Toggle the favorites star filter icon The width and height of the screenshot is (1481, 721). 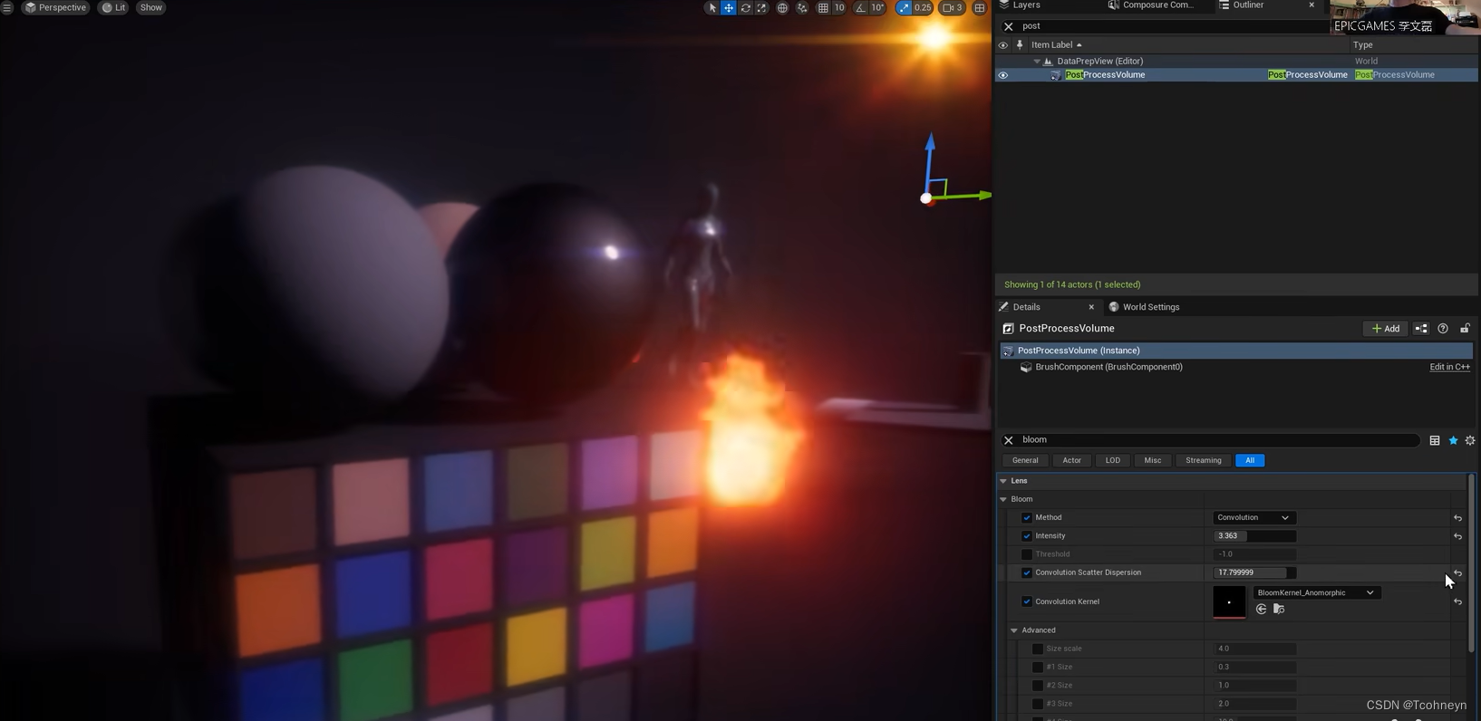pos(1453,440)
